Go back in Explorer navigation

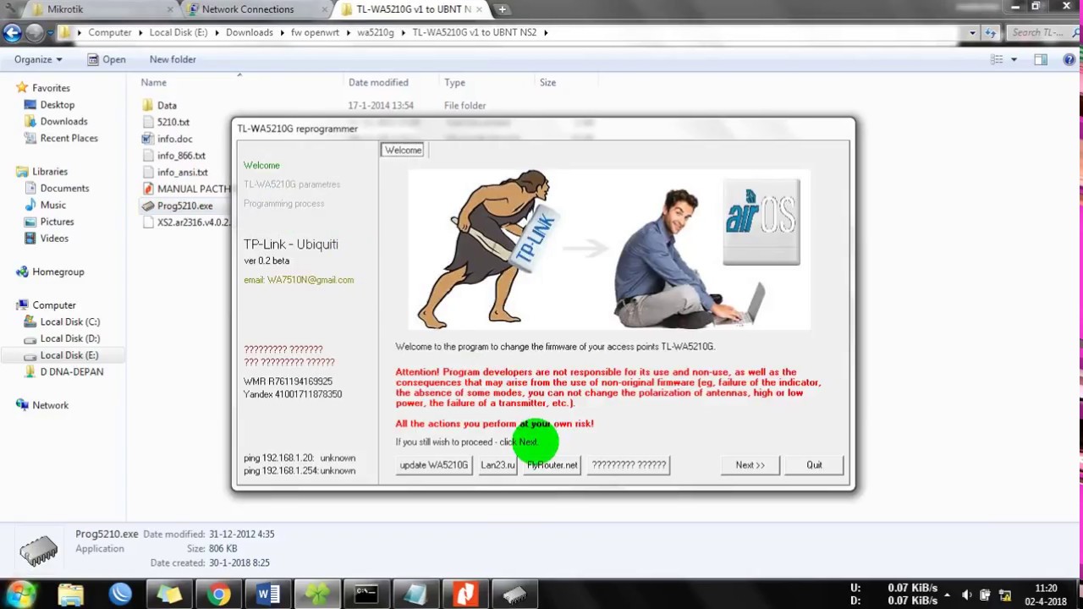click(12, 32)
